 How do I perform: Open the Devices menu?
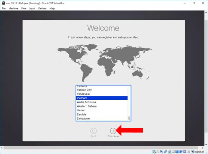pyautogui.click(x=42, y=8)
